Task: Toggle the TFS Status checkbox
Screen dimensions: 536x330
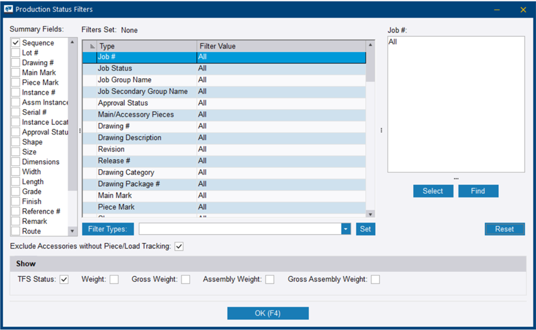Action: pos(64,280)
